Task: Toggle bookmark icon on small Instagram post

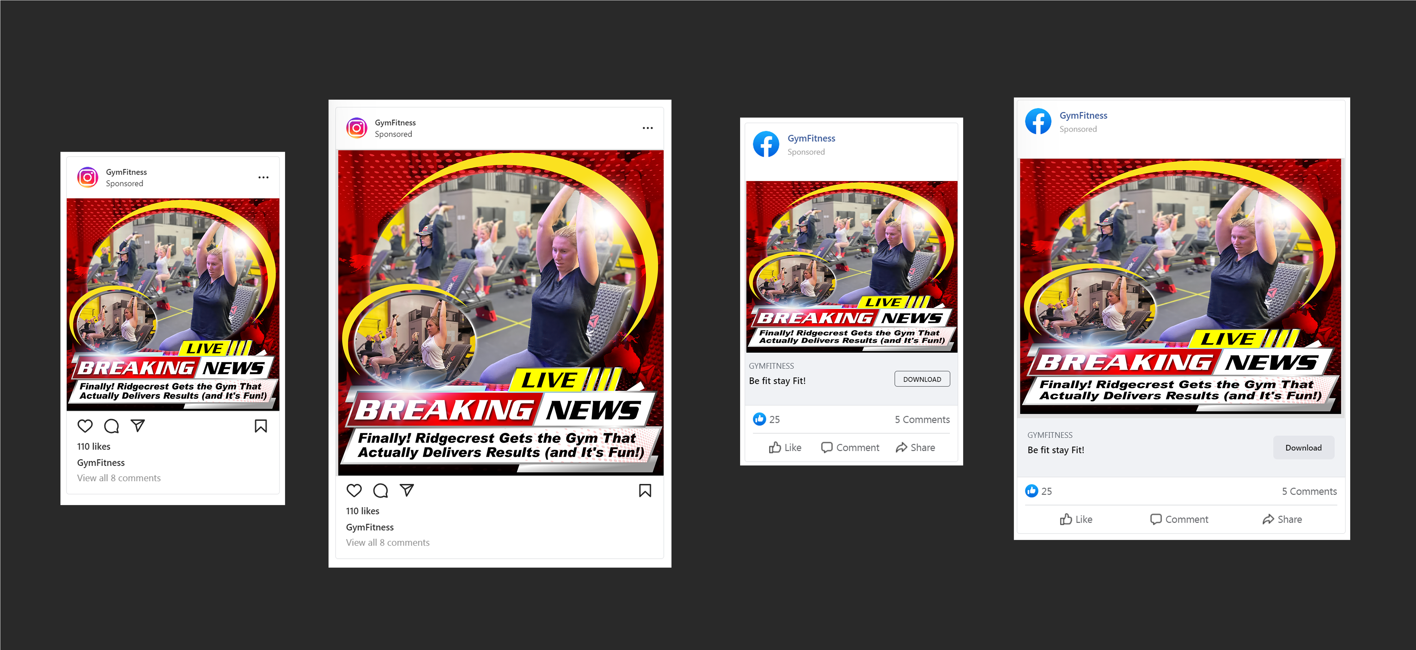Action: 261,426
